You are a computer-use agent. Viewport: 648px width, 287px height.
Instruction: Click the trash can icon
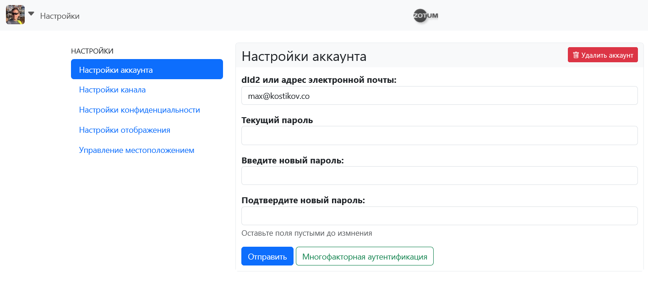576,55
